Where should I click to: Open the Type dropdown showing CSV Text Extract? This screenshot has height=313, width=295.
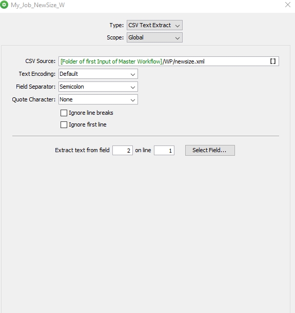154,25
